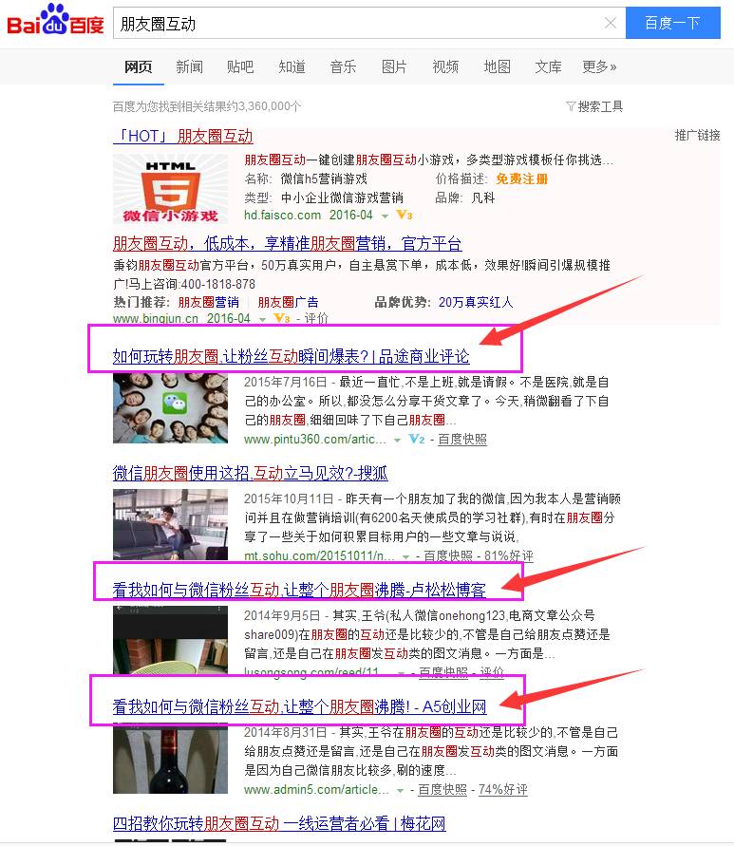The image size is (734, 846).
Task: Expand the 更多» menu
Action: tap(599, 66)
